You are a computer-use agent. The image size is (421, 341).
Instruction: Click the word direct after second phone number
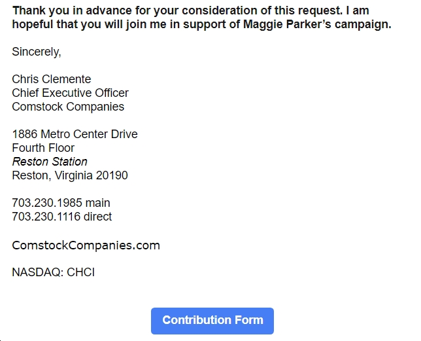pyautogui.click(x=98, y=217)
